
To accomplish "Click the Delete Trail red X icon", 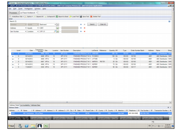I will [x=91, y=17].
